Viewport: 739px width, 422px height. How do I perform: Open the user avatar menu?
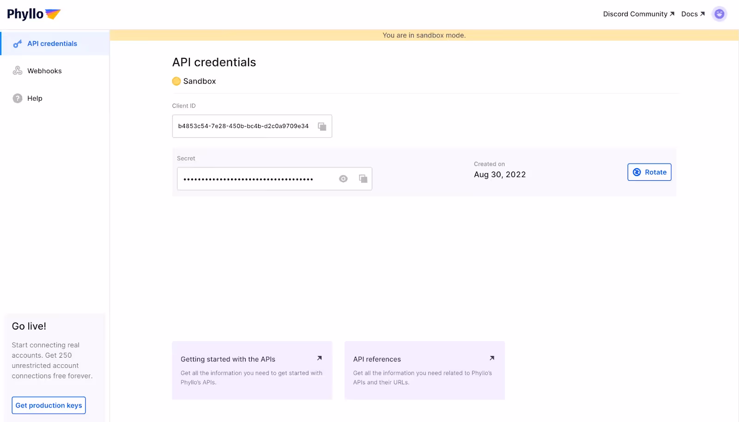click(x=719, y=14)
